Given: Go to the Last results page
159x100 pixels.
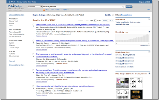Looking at the screenshot, I should point(111,21).
